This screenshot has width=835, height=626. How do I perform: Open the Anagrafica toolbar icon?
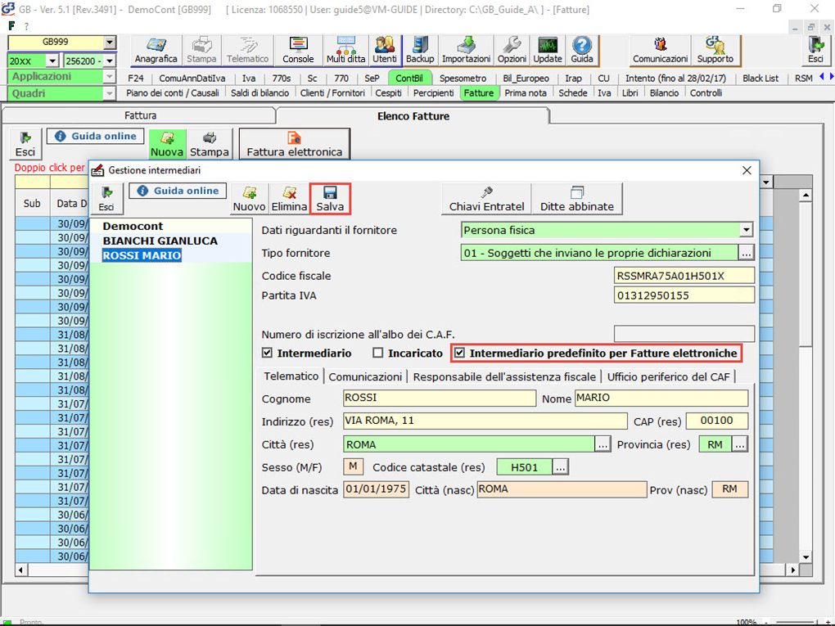(x=156, y=51)
